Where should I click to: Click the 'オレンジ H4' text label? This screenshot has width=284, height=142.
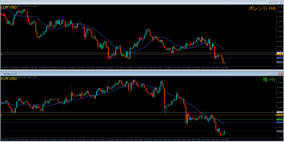pyautogui.click(x=262, y=8)
